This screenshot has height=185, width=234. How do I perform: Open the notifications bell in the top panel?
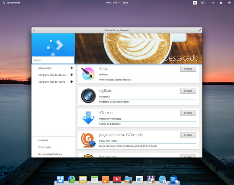tap(221, 3)
